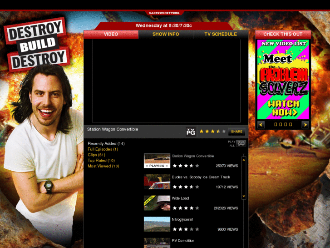The height and width of the screenshot is (248, 330).
Task: Click the Dudes vs. Scooby Ice Cream Truck thumbnail
Action: pos(157,182)
